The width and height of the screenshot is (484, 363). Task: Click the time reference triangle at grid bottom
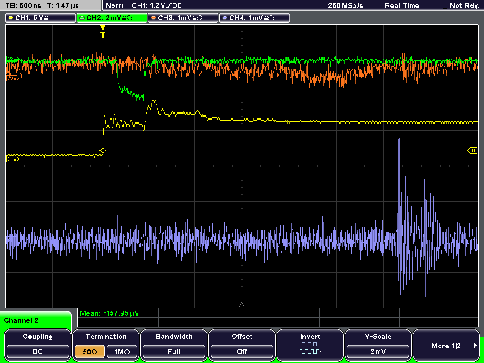pyautogui.click(x=242, y=305)
